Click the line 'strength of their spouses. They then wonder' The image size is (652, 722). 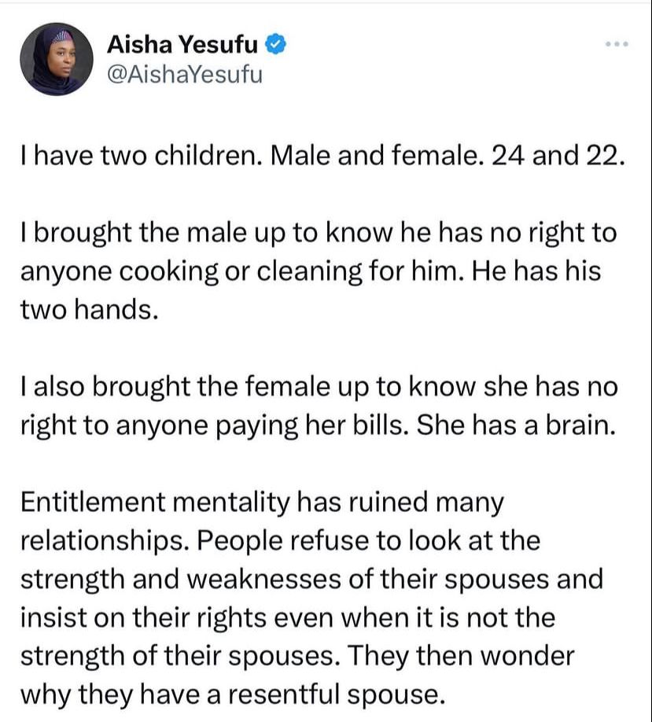point(297,656)
